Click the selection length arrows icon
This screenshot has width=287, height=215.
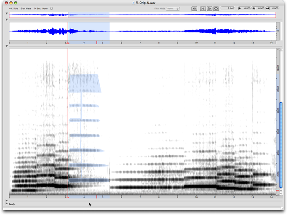tap(268, 9)
